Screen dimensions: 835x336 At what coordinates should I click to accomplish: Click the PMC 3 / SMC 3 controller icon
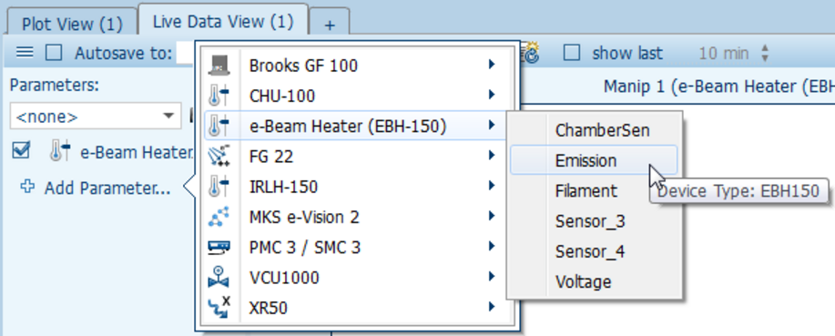click(x=219, y=248)
